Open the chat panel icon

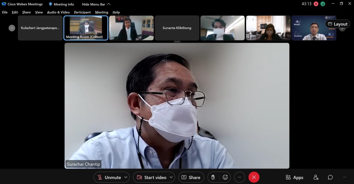pyautogui.click(x=330, y=177)
